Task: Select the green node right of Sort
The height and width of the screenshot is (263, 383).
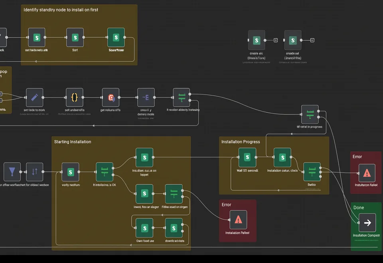Action: point(116,37)
